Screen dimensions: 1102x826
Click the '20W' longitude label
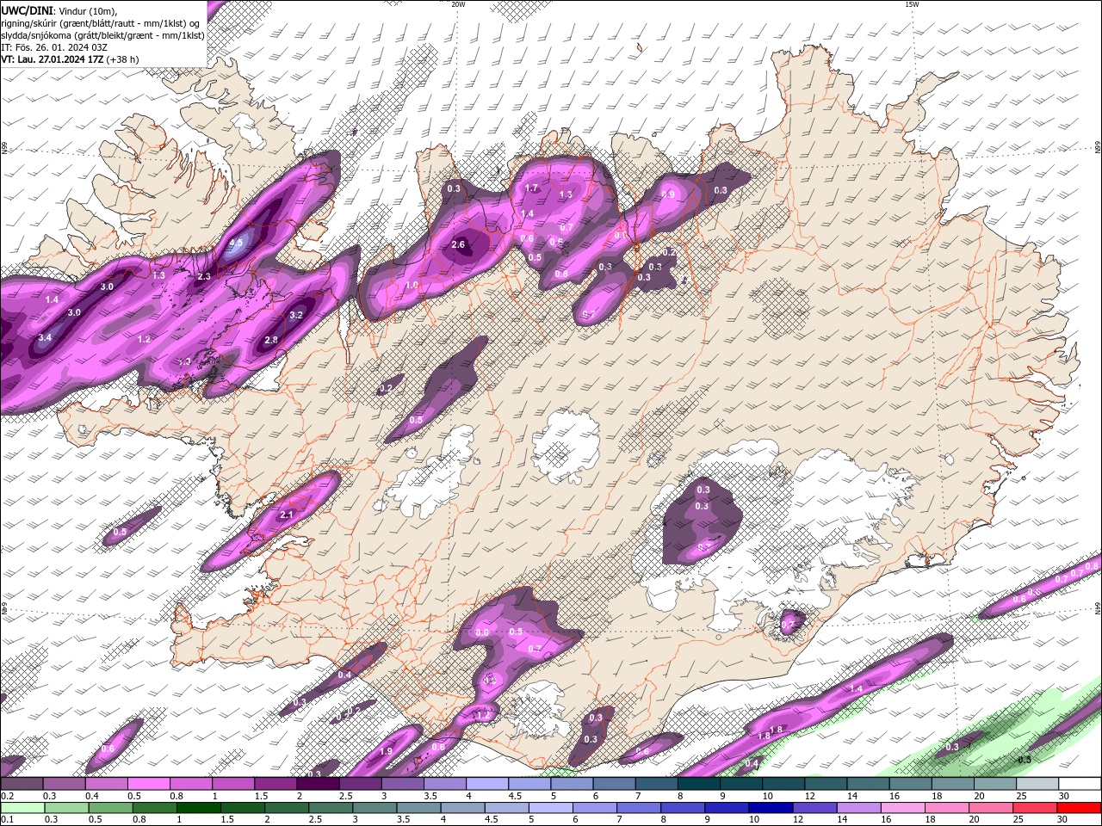tap(458, 4)
